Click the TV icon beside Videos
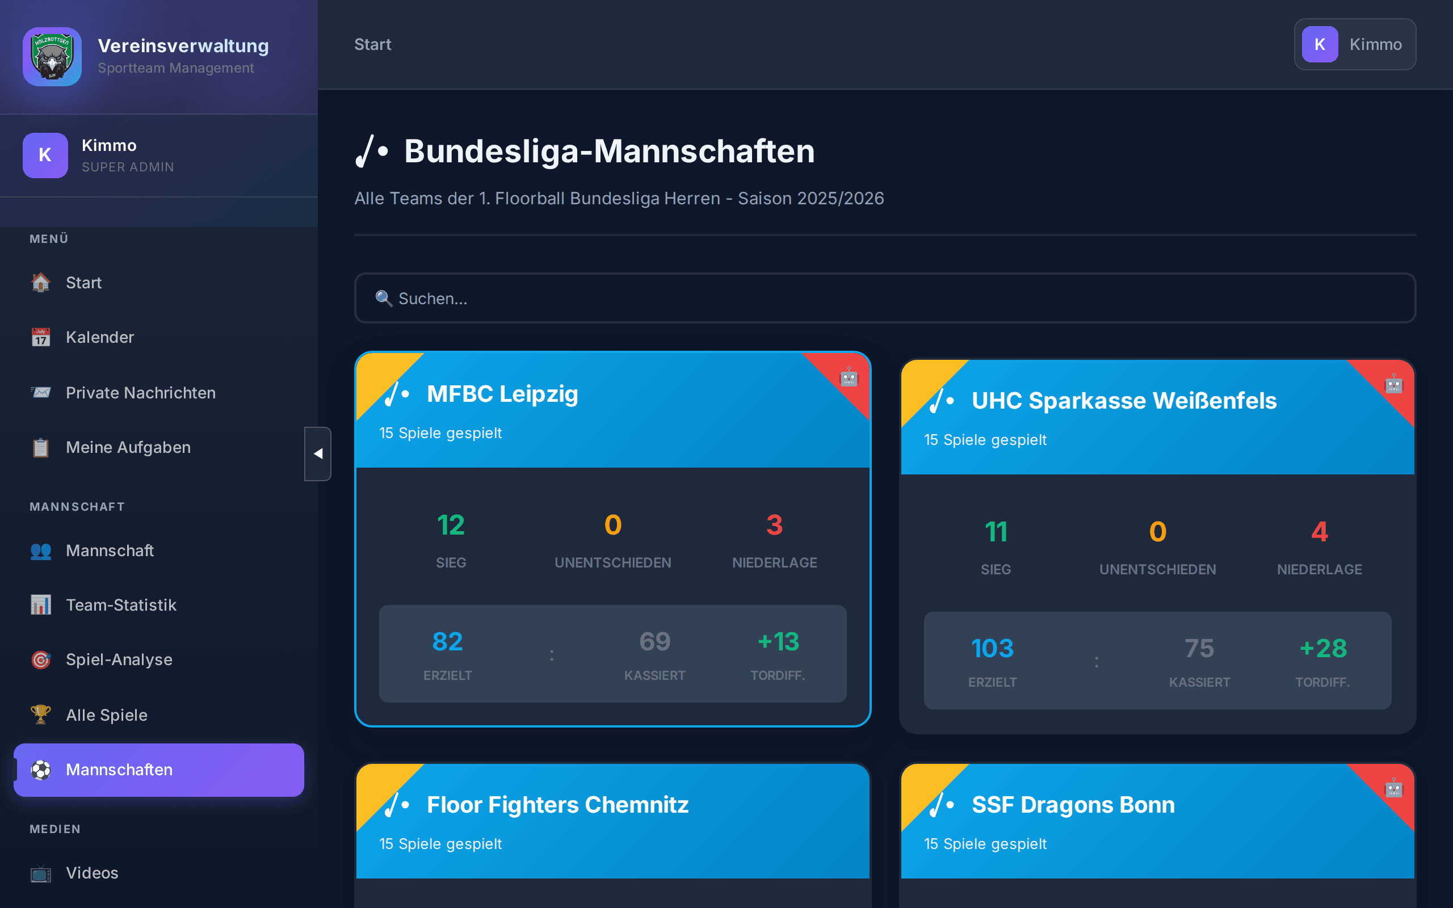This screenshot has width=1453, height=908. point(41,873)
